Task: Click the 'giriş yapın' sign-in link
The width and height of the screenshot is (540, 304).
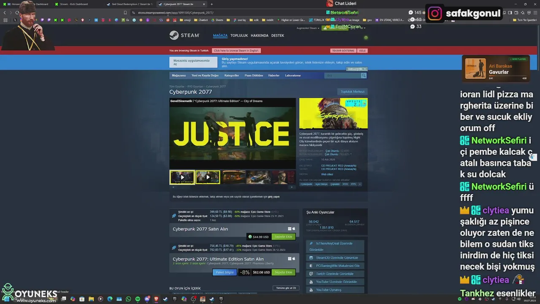Action: pos(274,197)
